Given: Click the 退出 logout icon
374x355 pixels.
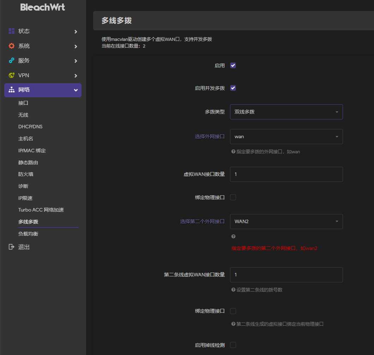Looking at the screenshot, I should (11, 247).
